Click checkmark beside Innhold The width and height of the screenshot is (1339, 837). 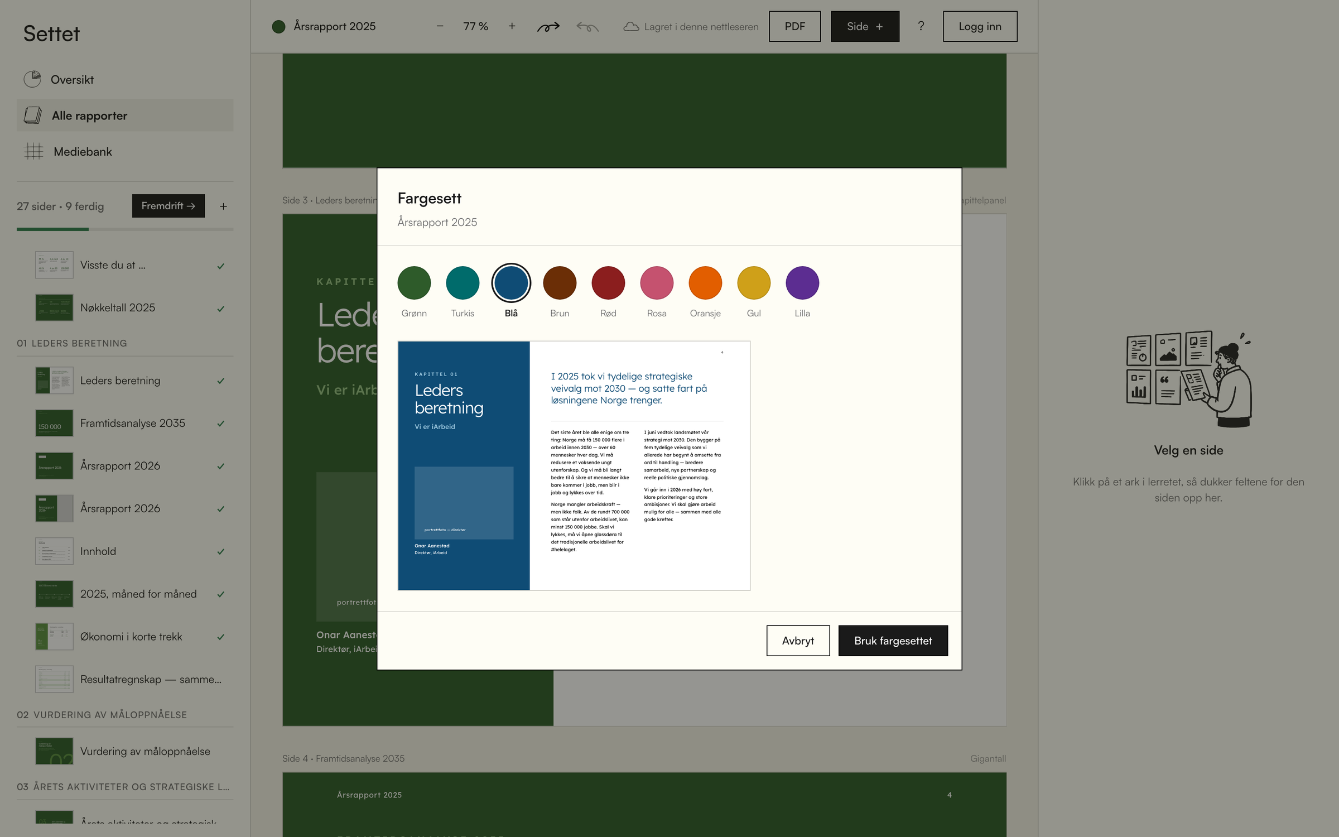tap(221, 552)
